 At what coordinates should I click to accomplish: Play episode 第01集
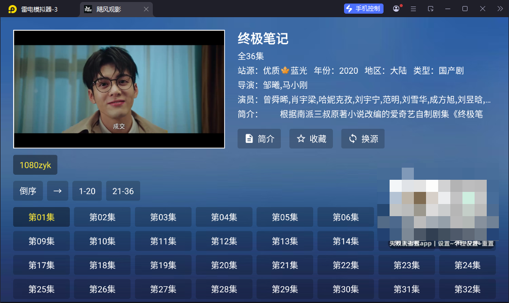pyautogui.click(x=41, y=217)
